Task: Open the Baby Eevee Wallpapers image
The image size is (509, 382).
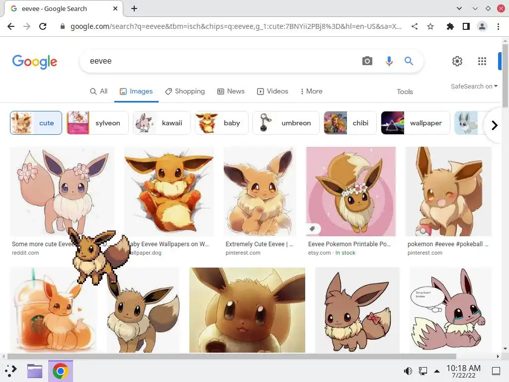Action: [169, 191]
